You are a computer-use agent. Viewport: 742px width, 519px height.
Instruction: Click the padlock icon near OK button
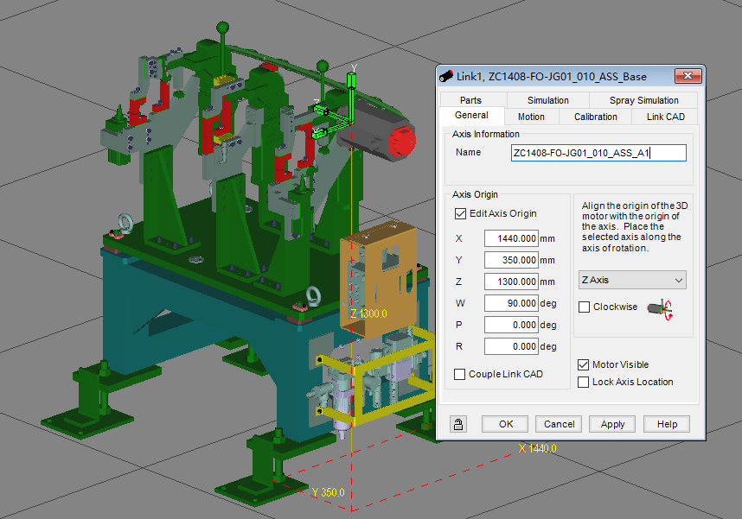click(457, 424)
